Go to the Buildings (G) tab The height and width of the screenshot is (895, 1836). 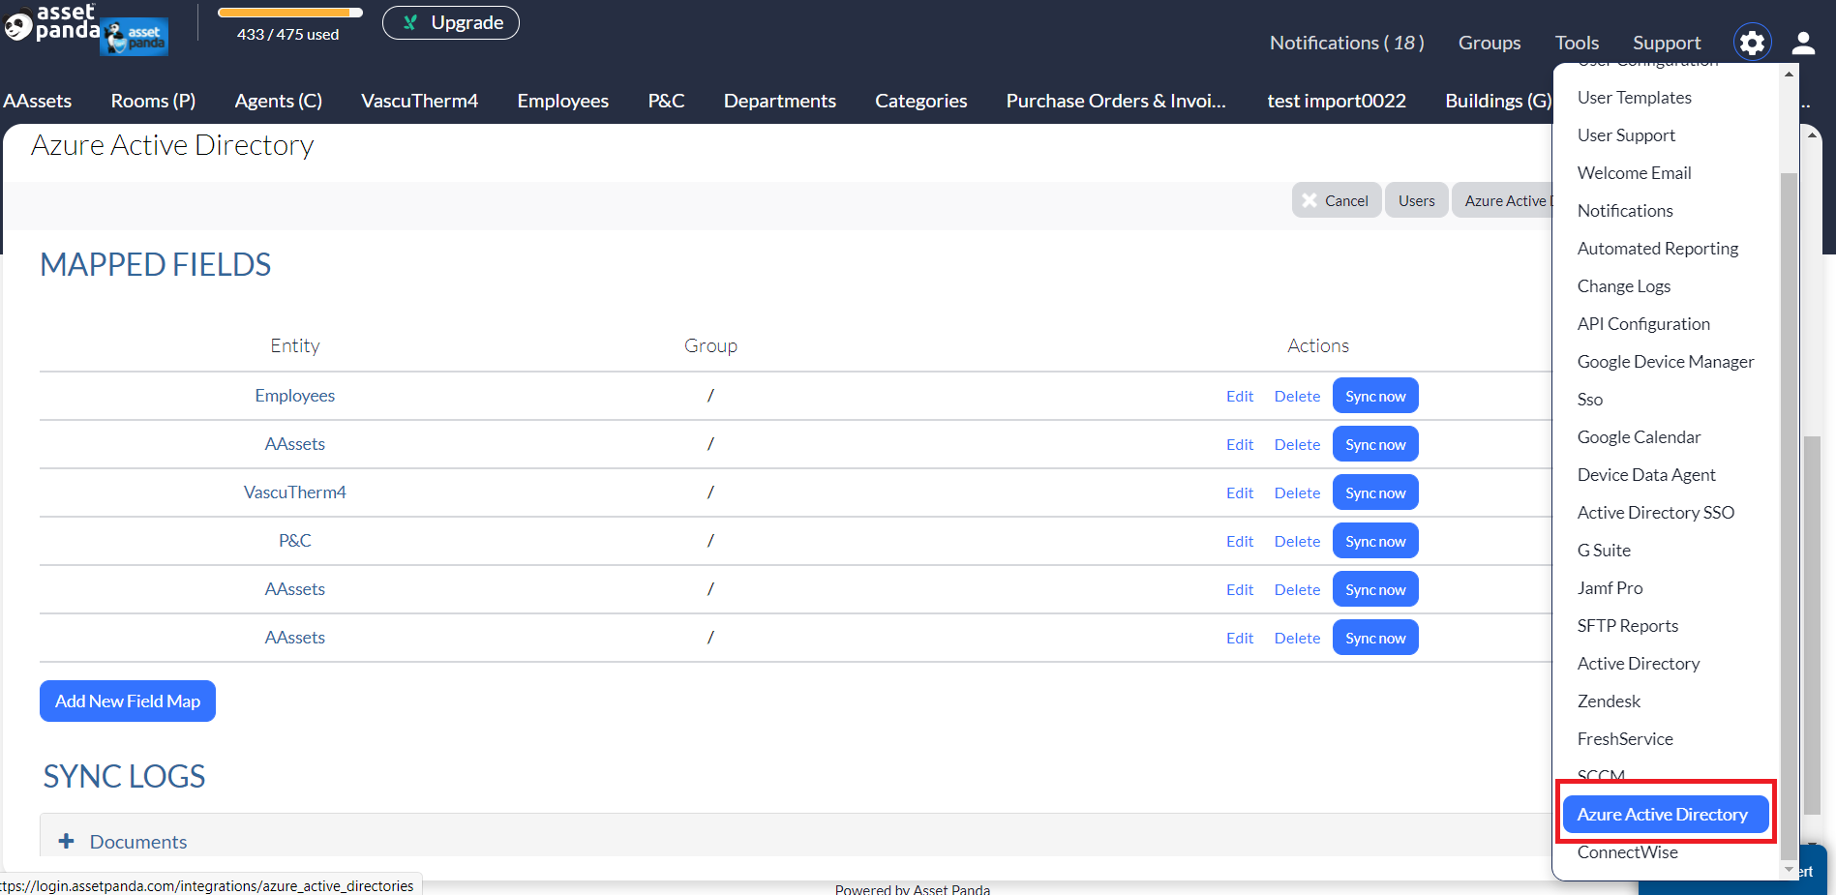pos(1498,101)
